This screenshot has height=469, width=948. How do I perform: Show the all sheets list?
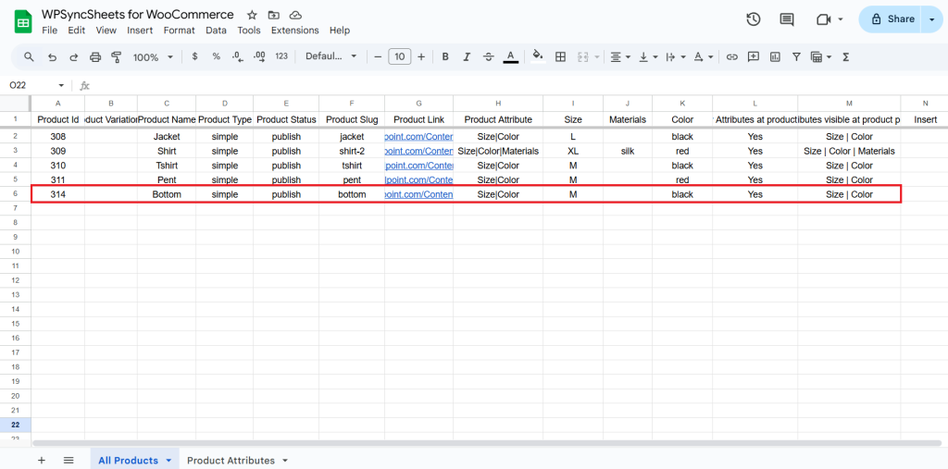[69, 460]
